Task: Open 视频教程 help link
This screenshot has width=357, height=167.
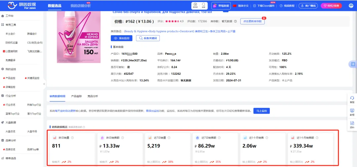Action: pyautogui.click(x=287, y=6)
